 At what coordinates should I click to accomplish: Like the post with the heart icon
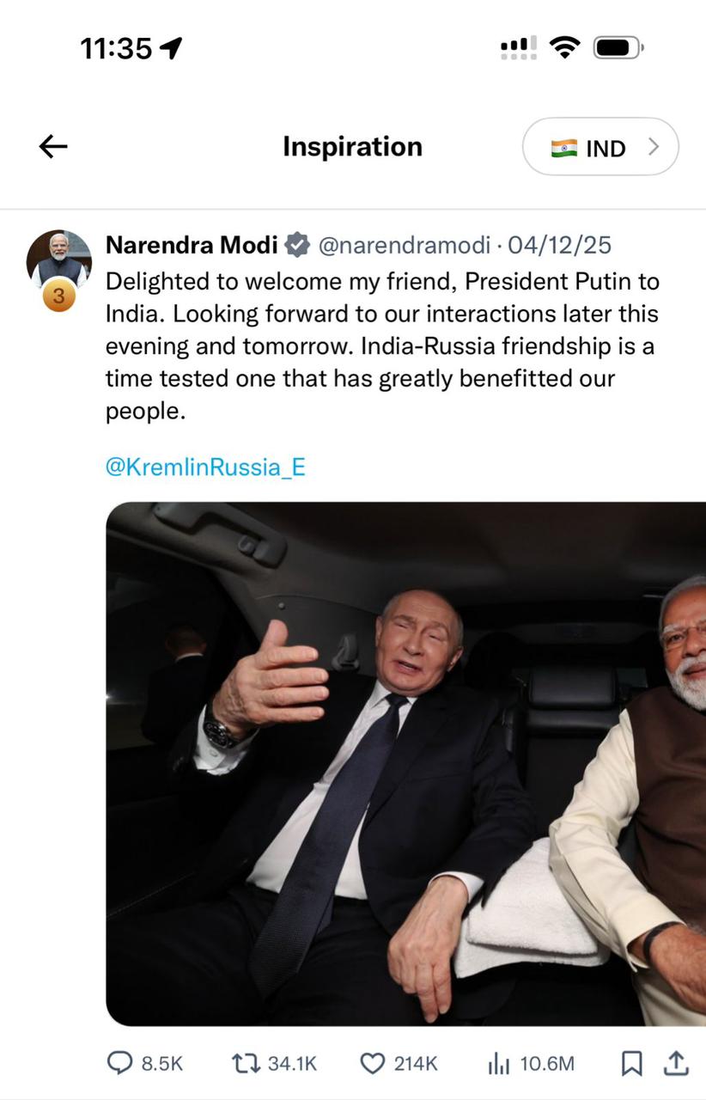[372, 1064]
